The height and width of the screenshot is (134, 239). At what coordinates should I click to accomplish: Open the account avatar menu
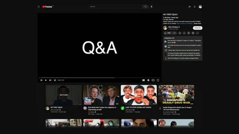200,7
